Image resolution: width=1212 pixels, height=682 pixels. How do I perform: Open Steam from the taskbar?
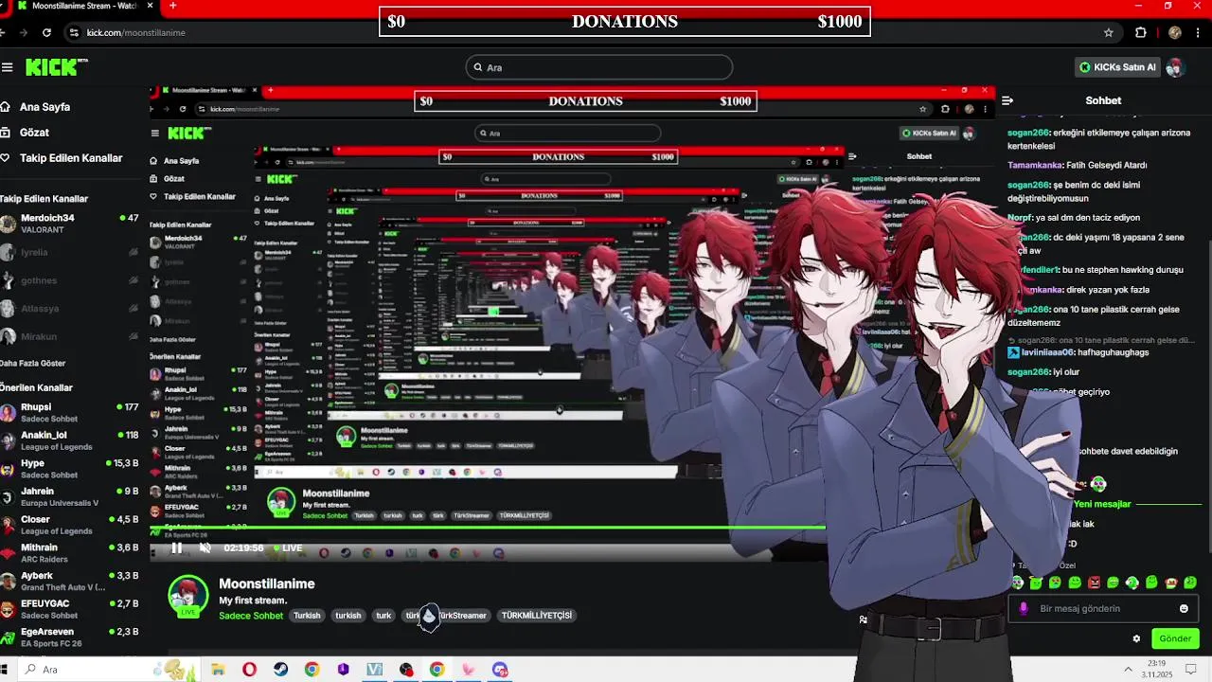tap(280, 670)
